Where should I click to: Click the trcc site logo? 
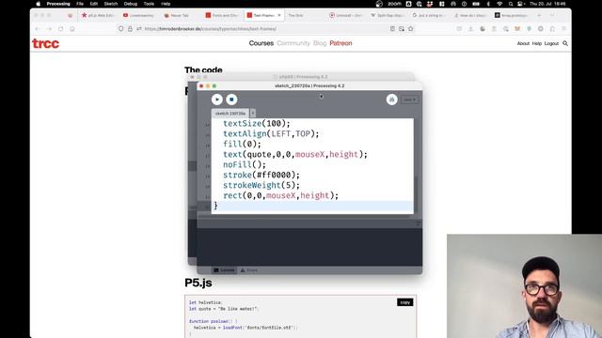(x=46, y=44)
